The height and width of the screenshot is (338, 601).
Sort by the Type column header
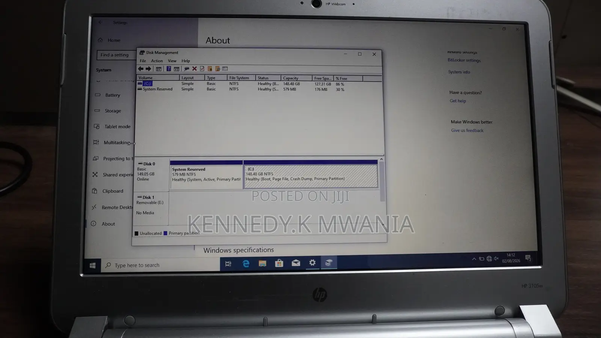click(216, 78)
